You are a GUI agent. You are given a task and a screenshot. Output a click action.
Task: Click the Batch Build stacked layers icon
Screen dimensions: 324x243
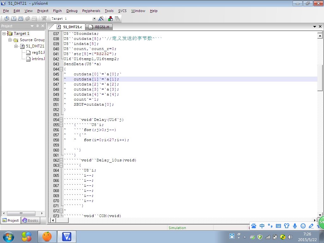pyautogui.click(x=28, y=19)
